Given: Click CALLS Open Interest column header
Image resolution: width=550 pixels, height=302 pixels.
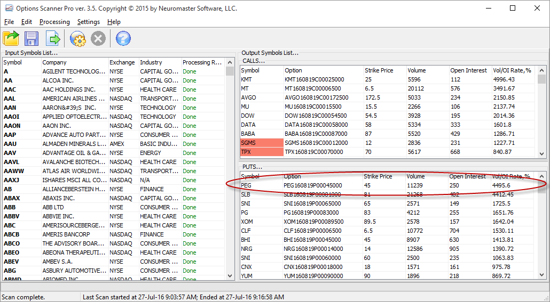Looking at the screenshot, I should click(470, 70).
